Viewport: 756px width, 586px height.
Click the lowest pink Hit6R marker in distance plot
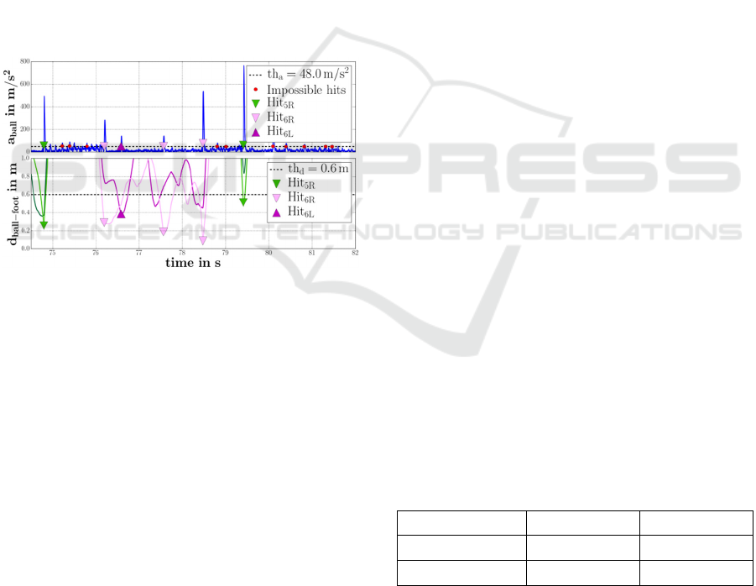203,240
